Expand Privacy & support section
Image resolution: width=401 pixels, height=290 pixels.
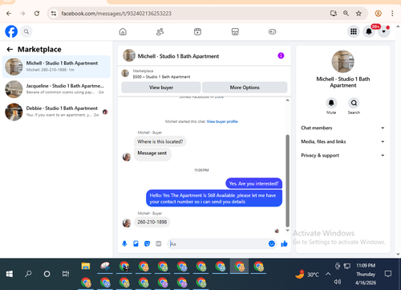[342, 155]
